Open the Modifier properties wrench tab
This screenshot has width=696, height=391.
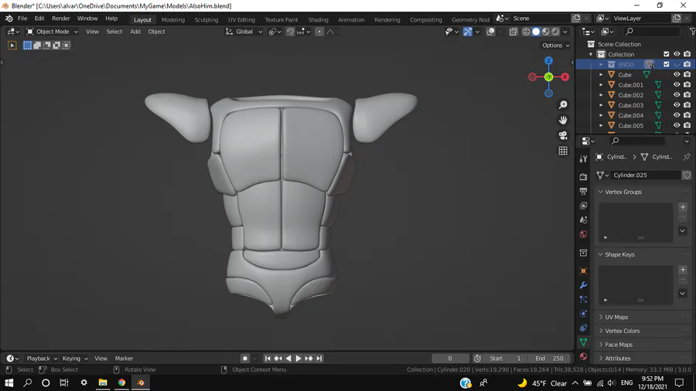coord(583,285)
